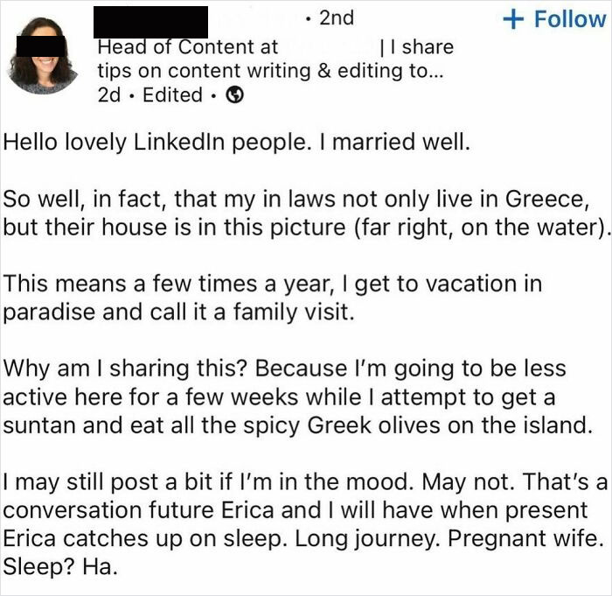Click the blacked-out author name
Image resolution: width=612 pixels, height=596 pixels.
[x=150, y=22]
